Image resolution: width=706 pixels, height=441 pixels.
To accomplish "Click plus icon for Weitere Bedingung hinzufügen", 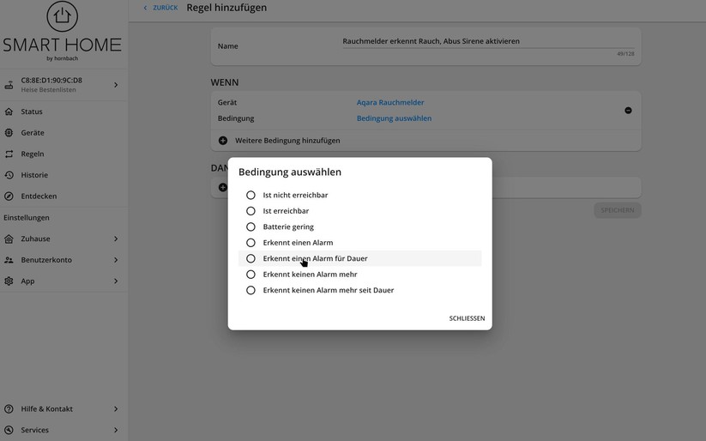I will click(223, 141).
